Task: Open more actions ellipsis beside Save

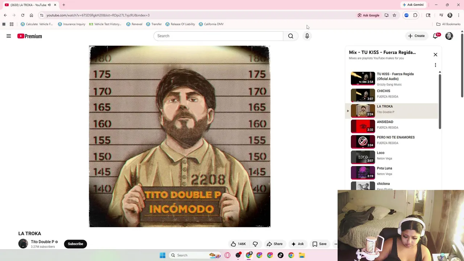Action: point(336,244)
